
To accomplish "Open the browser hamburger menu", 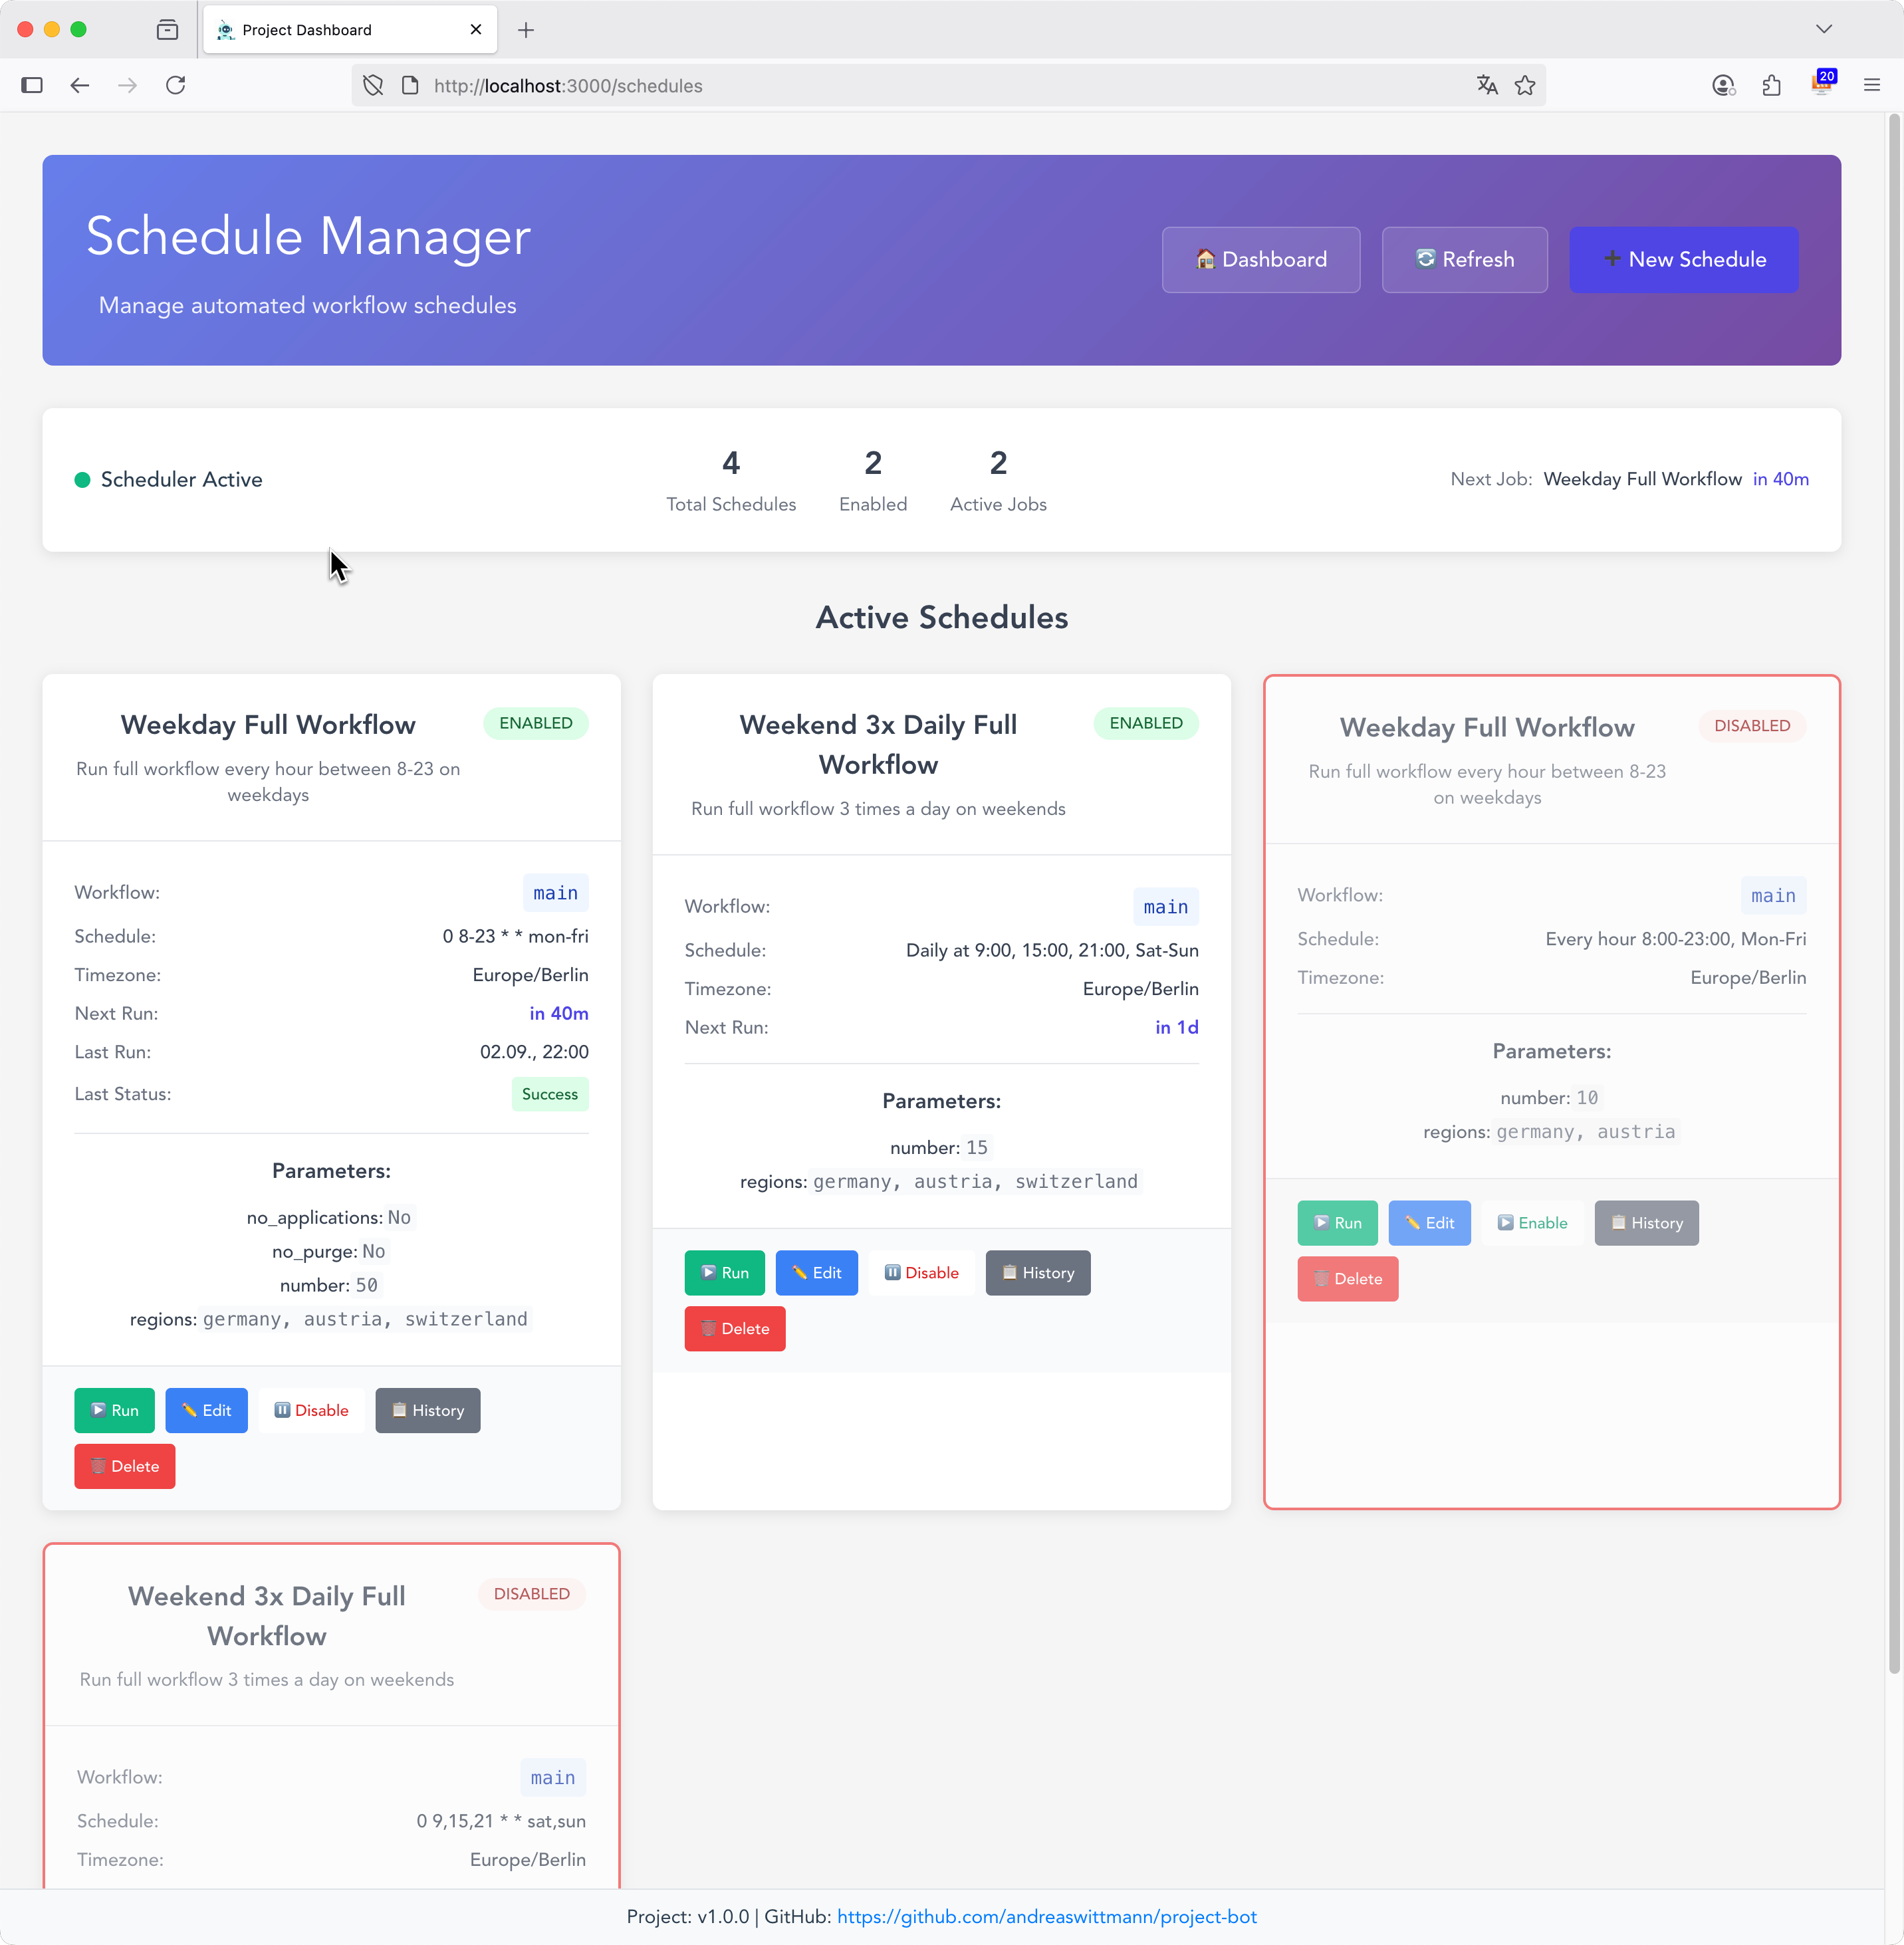I will (x=1872, y=86).
